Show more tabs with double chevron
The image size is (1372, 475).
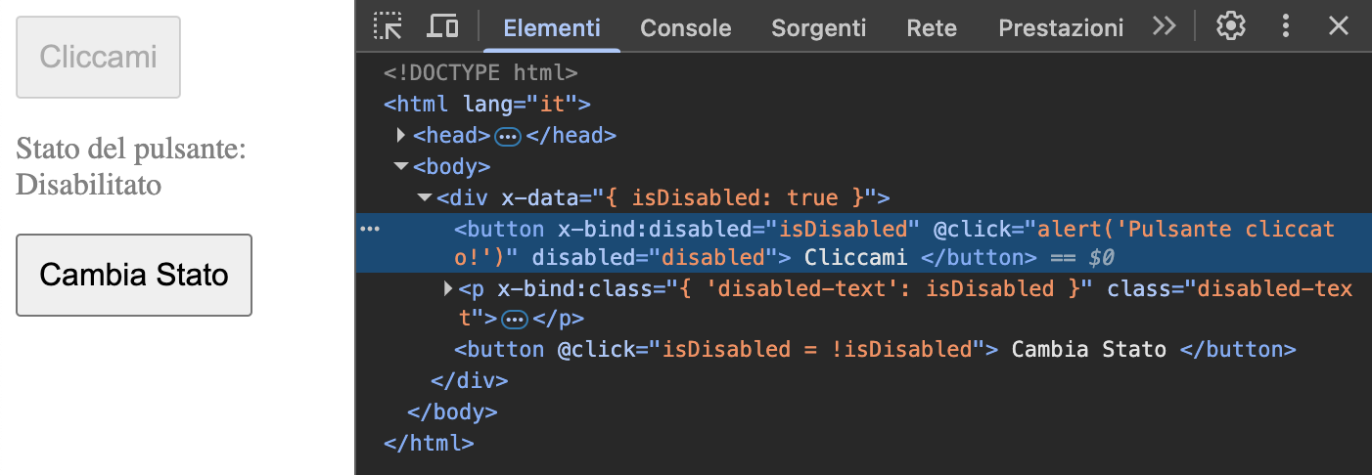(x=1164, y=26)
